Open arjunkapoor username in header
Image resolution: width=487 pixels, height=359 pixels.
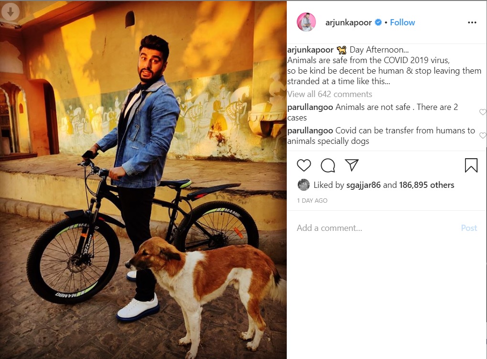tap(348, 22)
